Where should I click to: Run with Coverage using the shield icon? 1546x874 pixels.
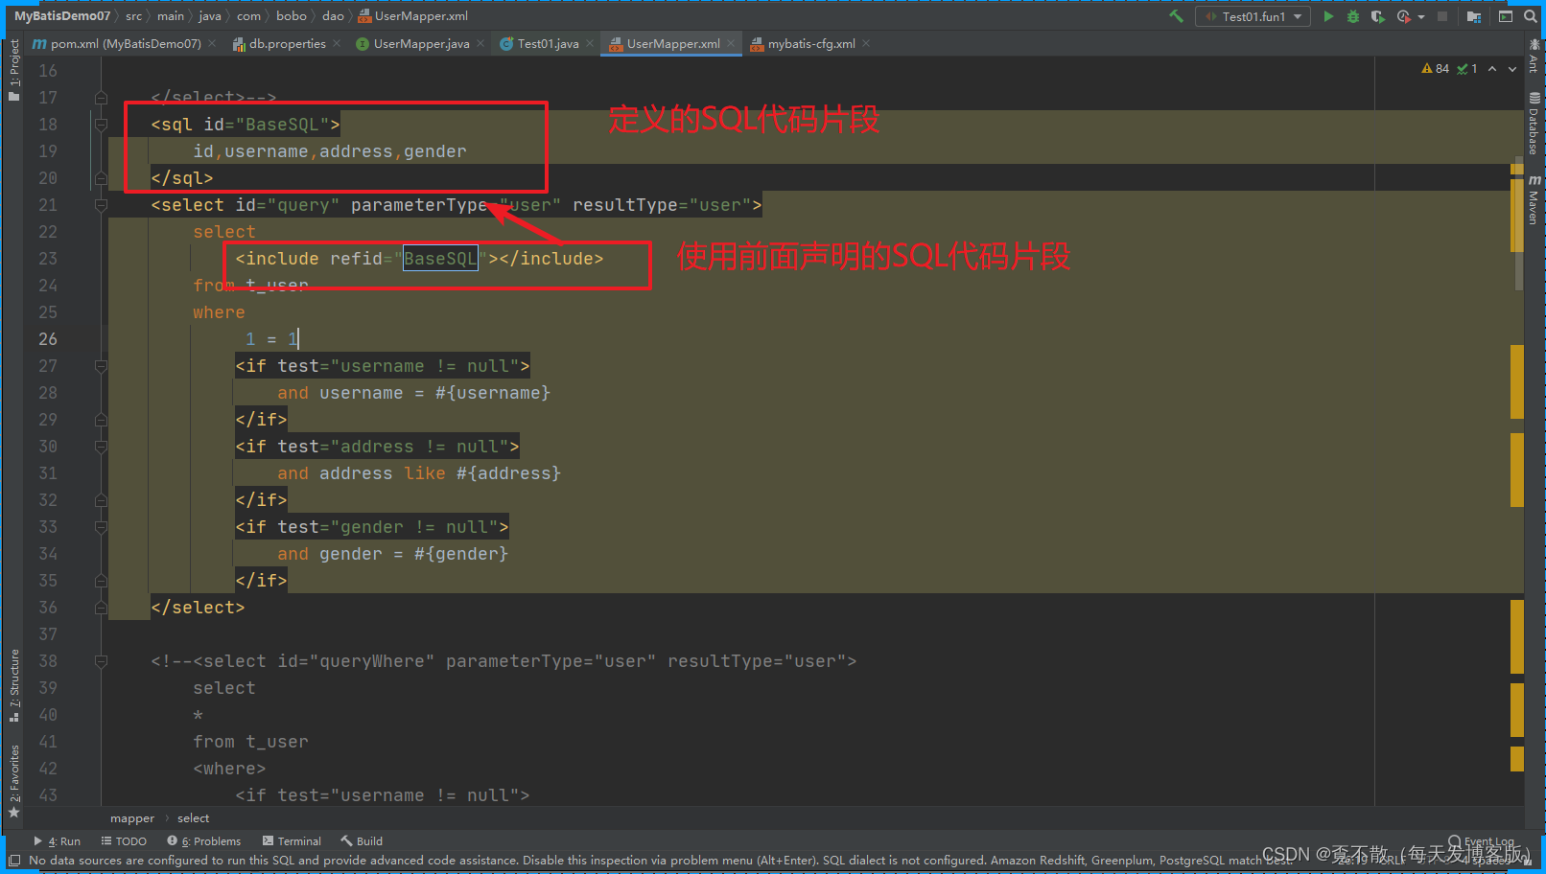(1378, 16)
